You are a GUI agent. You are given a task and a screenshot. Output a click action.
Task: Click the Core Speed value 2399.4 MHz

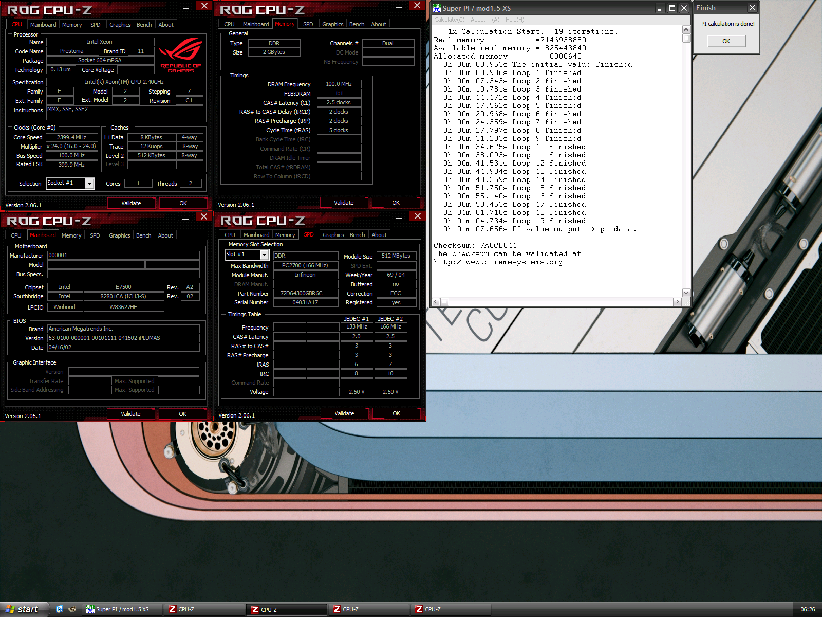point(72,137)
